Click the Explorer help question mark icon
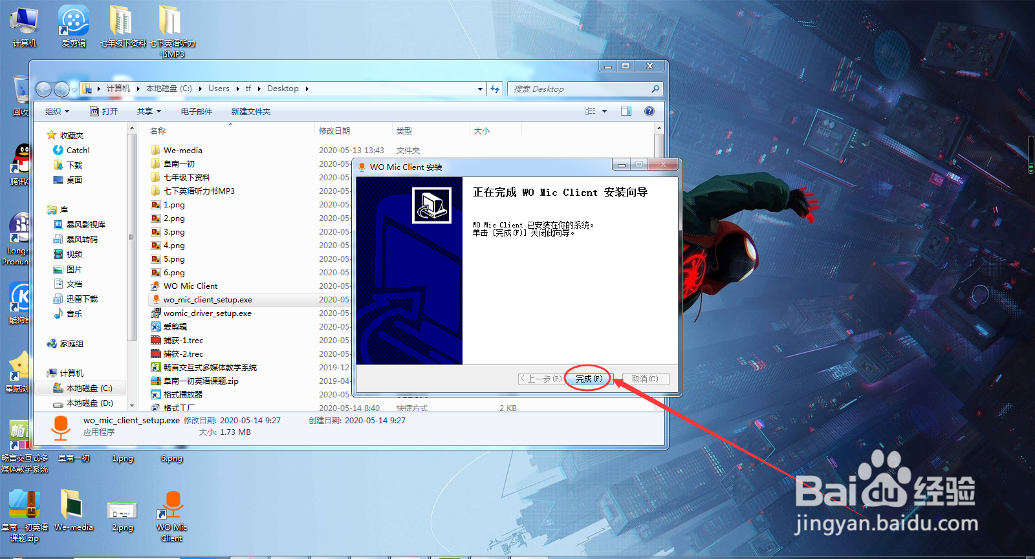 649,111
